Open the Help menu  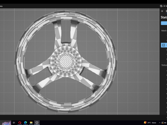[1, 6]
